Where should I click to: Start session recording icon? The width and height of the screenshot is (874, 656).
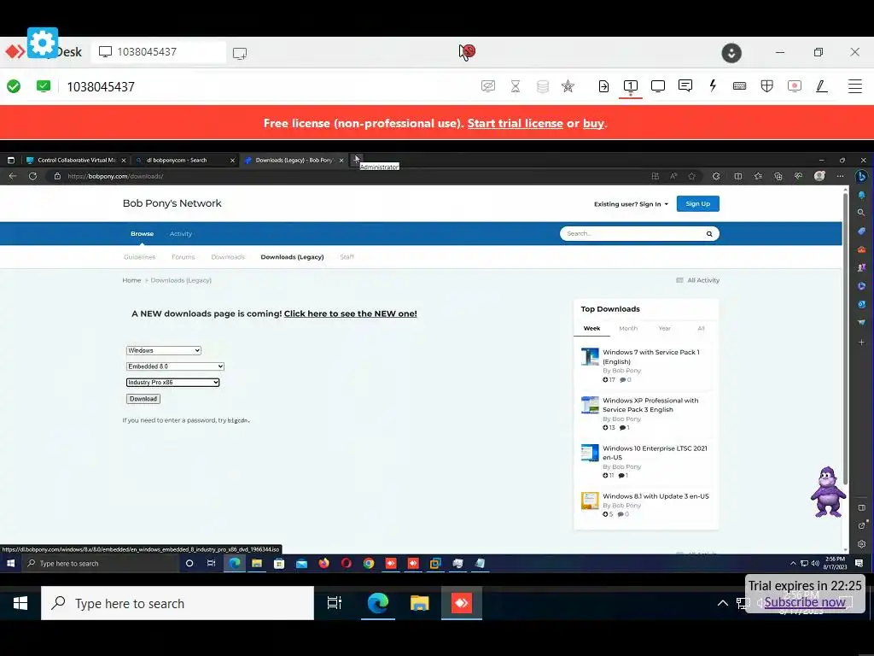[795, 86]
